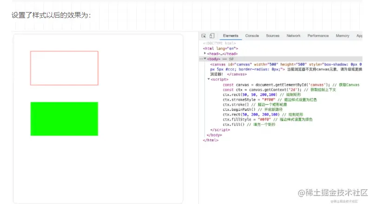The image size is (375, 204).
Task: Click the ctx.rect(50, 200, 200,100) line
Action: [263, 115]
